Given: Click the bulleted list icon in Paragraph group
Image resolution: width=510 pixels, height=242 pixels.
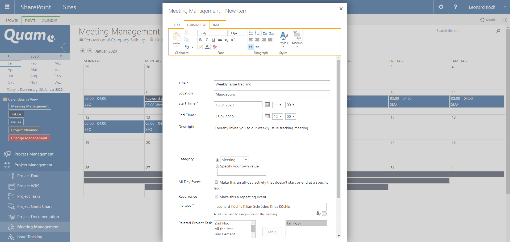Looking at the screenshot, I should 250,33.
